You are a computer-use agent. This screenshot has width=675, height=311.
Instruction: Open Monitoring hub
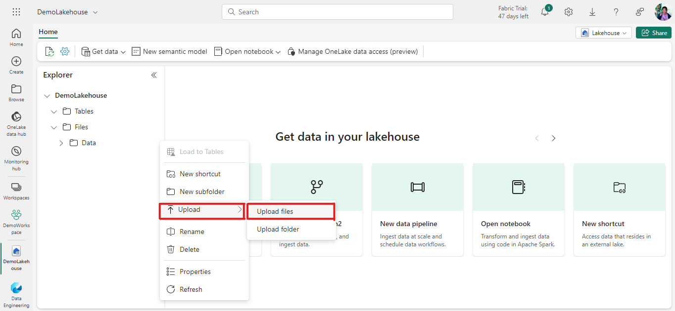click(16, 158)
